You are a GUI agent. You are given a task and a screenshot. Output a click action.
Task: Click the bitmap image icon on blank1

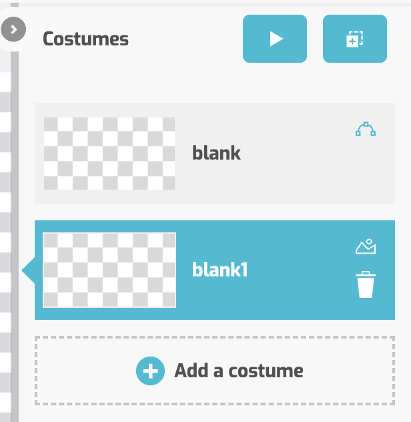click(366, 246)
